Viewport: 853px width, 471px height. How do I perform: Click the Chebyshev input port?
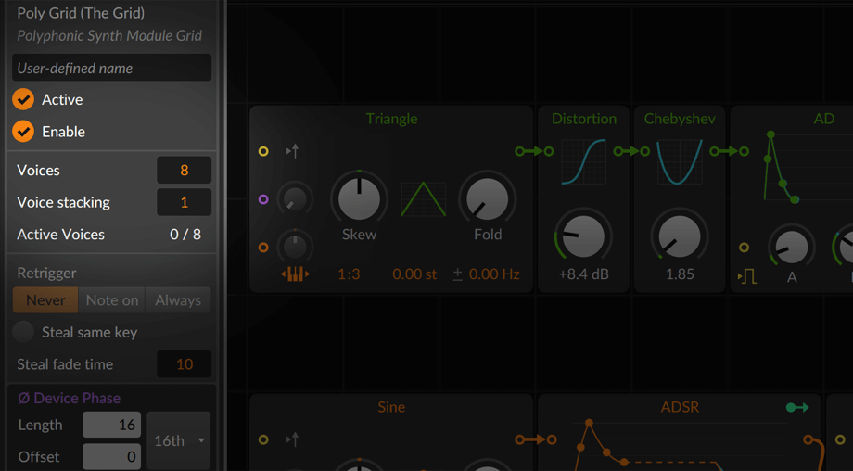tap(645, 151)
